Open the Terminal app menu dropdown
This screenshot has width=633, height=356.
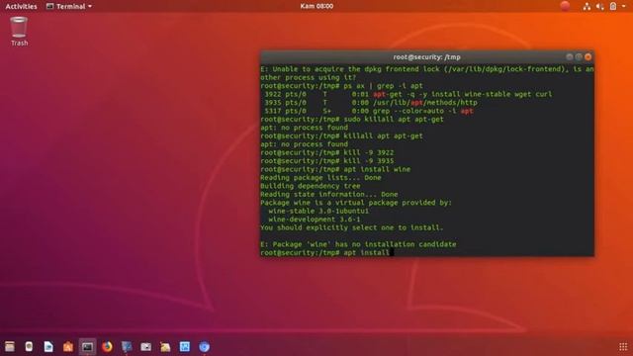(69, 6)
